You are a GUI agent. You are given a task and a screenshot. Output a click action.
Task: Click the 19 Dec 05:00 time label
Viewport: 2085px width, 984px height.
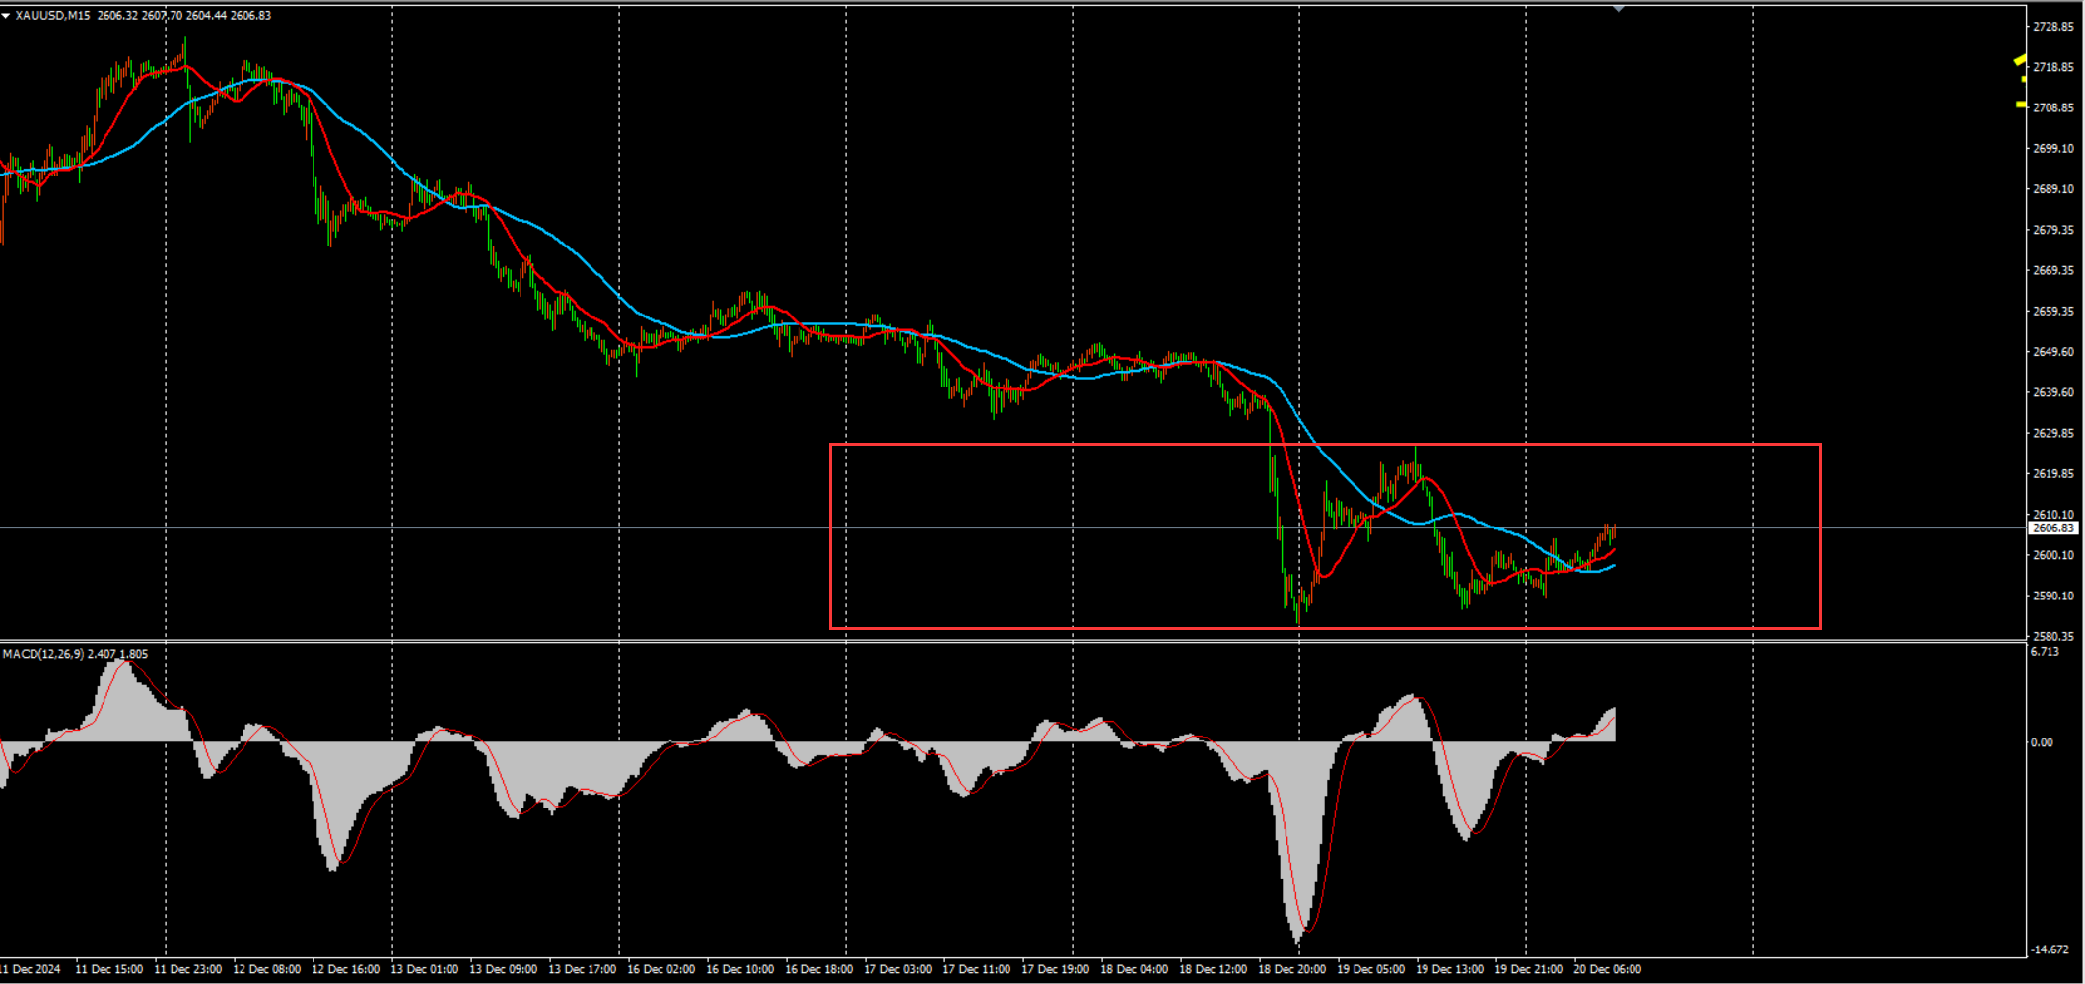(x=1370, y=969)
